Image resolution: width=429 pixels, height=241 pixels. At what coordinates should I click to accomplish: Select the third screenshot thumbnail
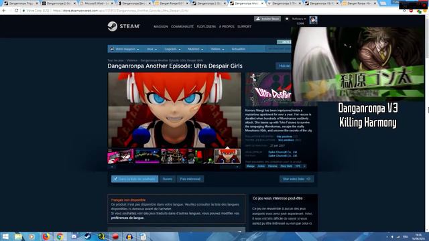coord(174,156)
